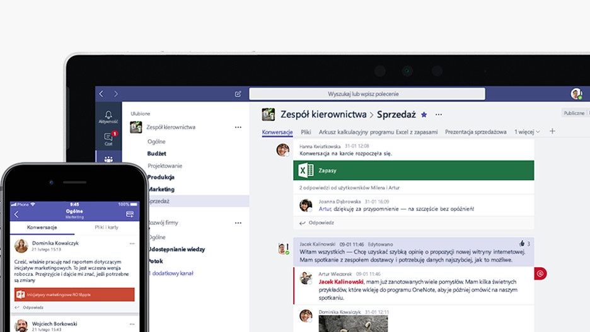
Task: Click the Zespół kierownictwa team name in the list
Action: pyautogui.click(x=171, y=127)
